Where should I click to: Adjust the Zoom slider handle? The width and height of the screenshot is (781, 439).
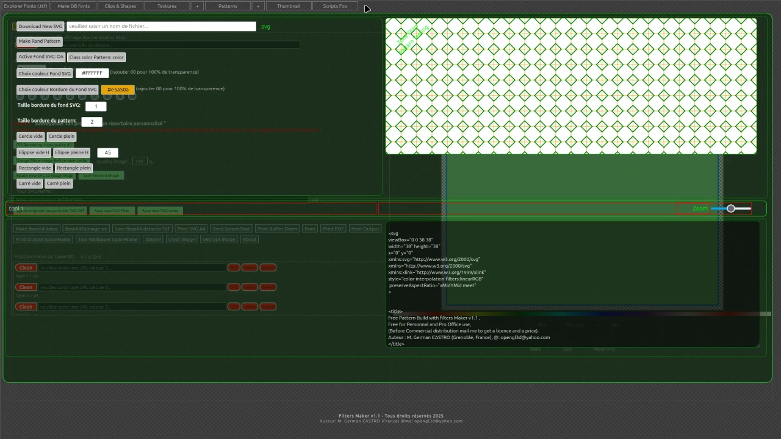pos(731,209)
